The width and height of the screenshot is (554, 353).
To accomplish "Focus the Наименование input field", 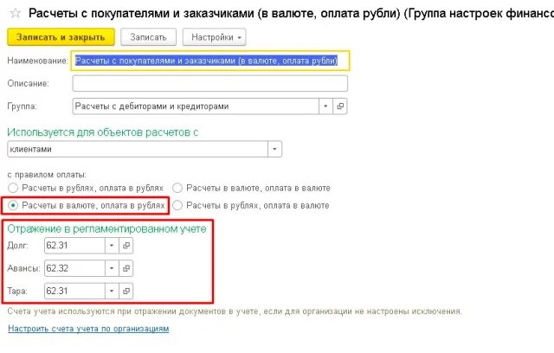I will click(x=209, y=61).
